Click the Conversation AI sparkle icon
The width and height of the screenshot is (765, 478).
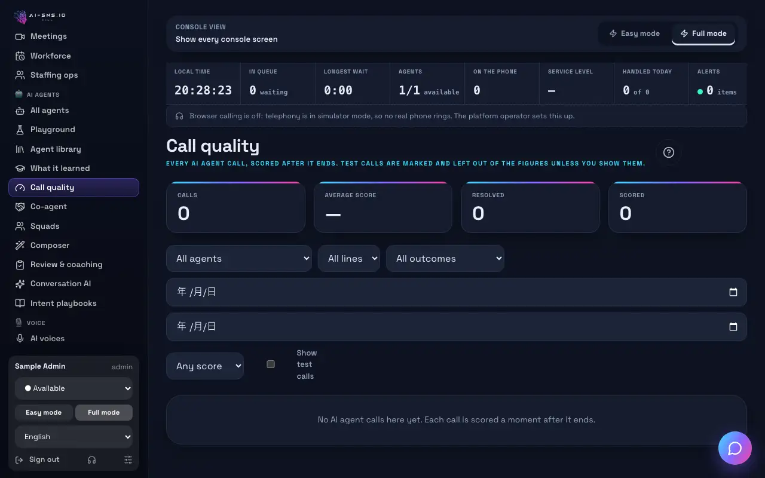20,284
